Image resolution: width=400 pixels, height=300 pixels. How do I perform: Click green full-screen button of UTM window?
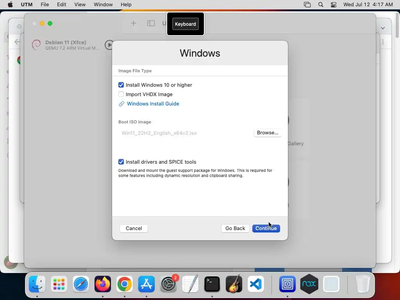pos(50,23)
